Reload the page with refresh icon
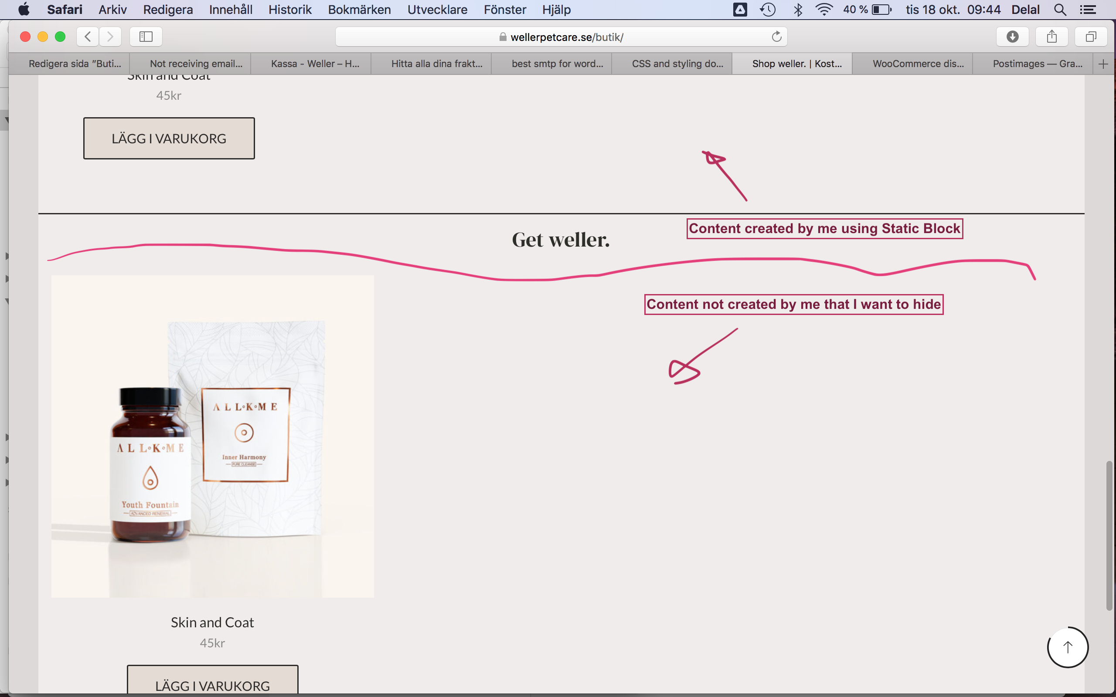The width and height of the screenshot is (1116, 697). 776,37
